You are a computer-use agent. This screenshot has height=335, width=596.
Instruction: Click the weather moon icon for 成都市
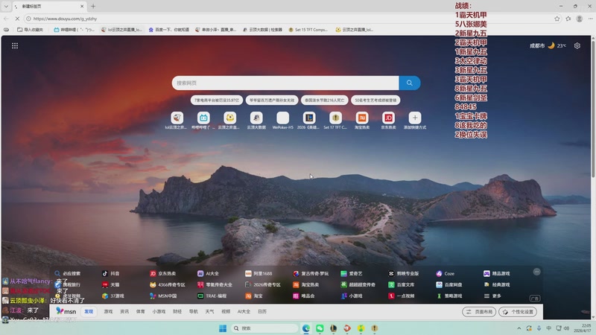click(551, 45)
